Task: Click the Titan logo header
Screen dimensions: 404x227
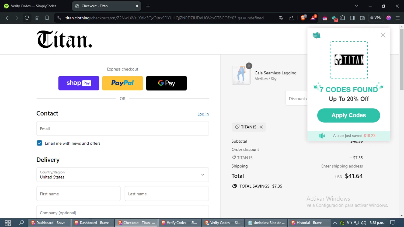Action: (x=65, y=39)
